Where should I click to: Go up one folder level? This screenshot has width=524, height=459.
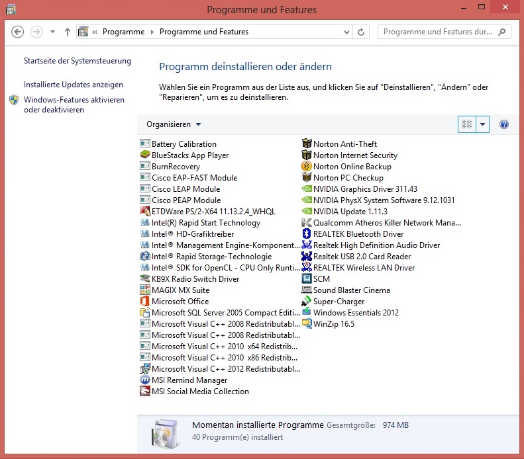point(68,32)
